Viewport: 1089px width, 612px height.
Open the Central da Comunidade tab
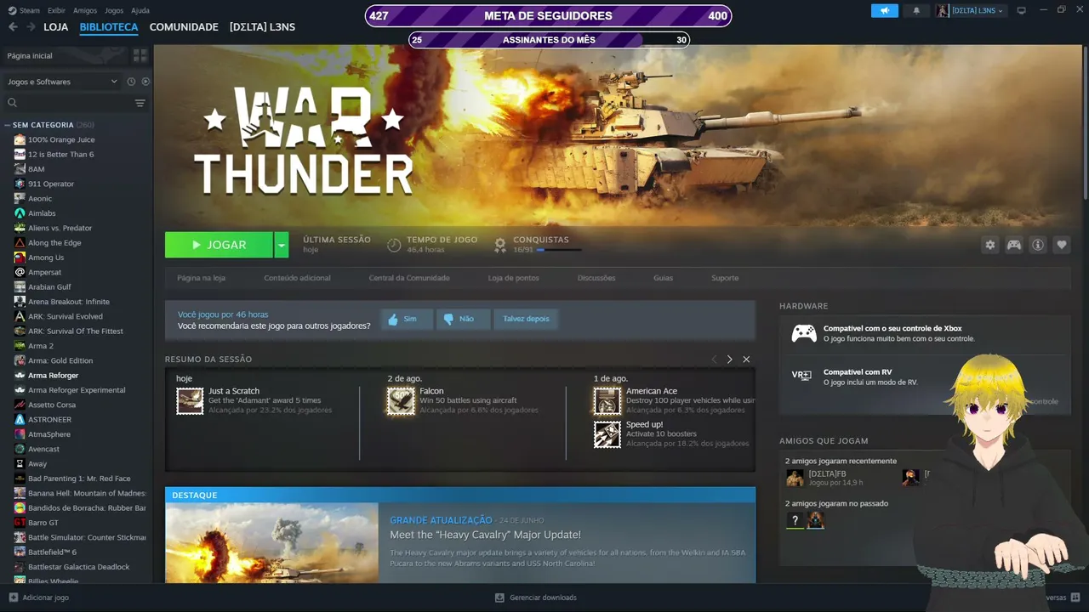(409, 278)
